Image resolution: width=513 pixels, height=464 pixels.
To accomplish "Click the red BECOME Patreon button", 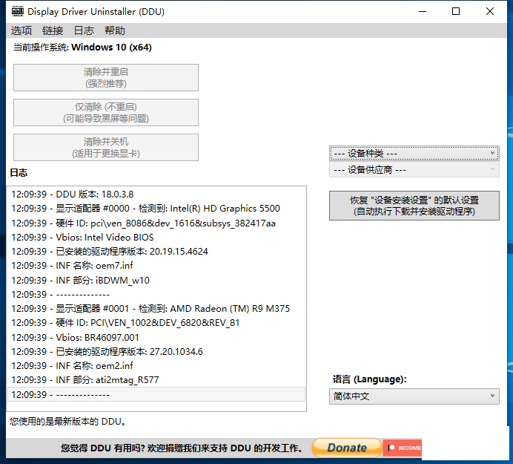I will coord(402,448).
